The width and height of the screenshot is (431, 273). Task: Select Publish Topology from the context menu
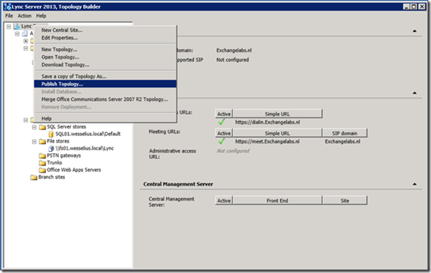[x=62, y=84]
